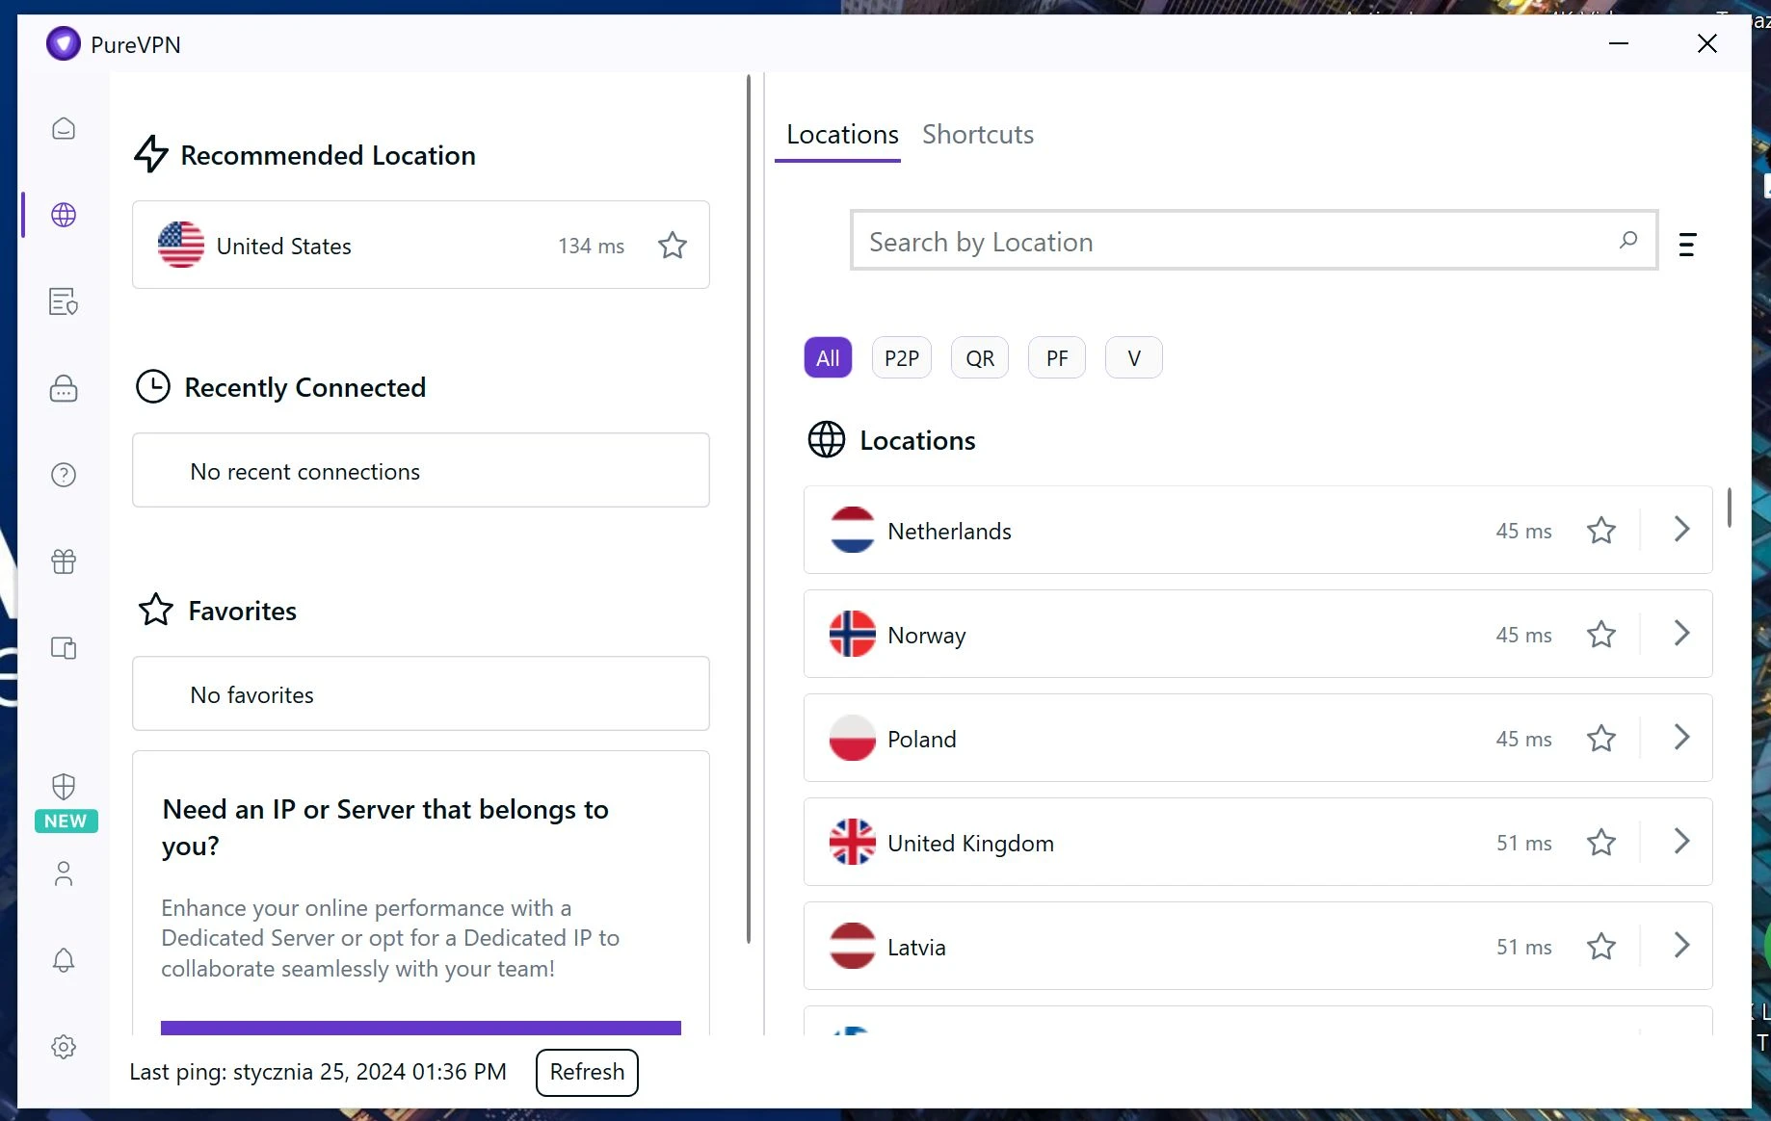Select the All filter chip
The image size is (1771, 1121).
point(828,357)
